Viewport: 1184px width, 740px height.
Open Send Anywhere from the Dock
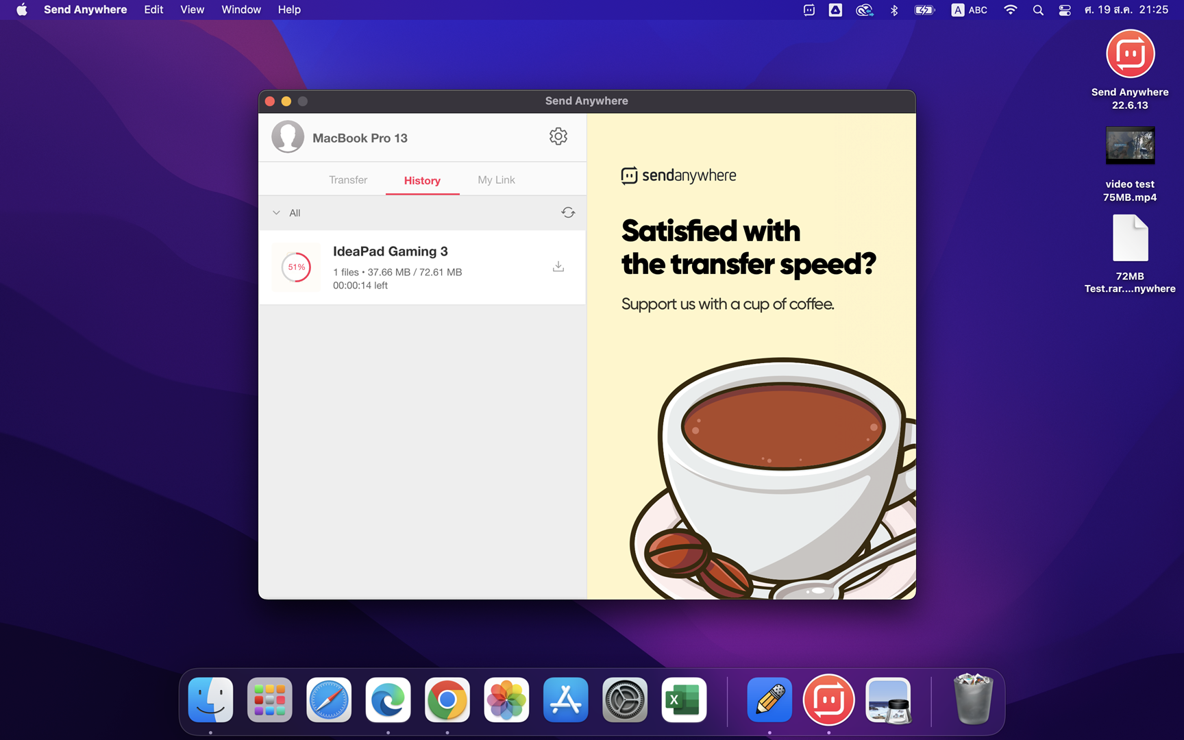pyautogui.click(x=828, y=700)
